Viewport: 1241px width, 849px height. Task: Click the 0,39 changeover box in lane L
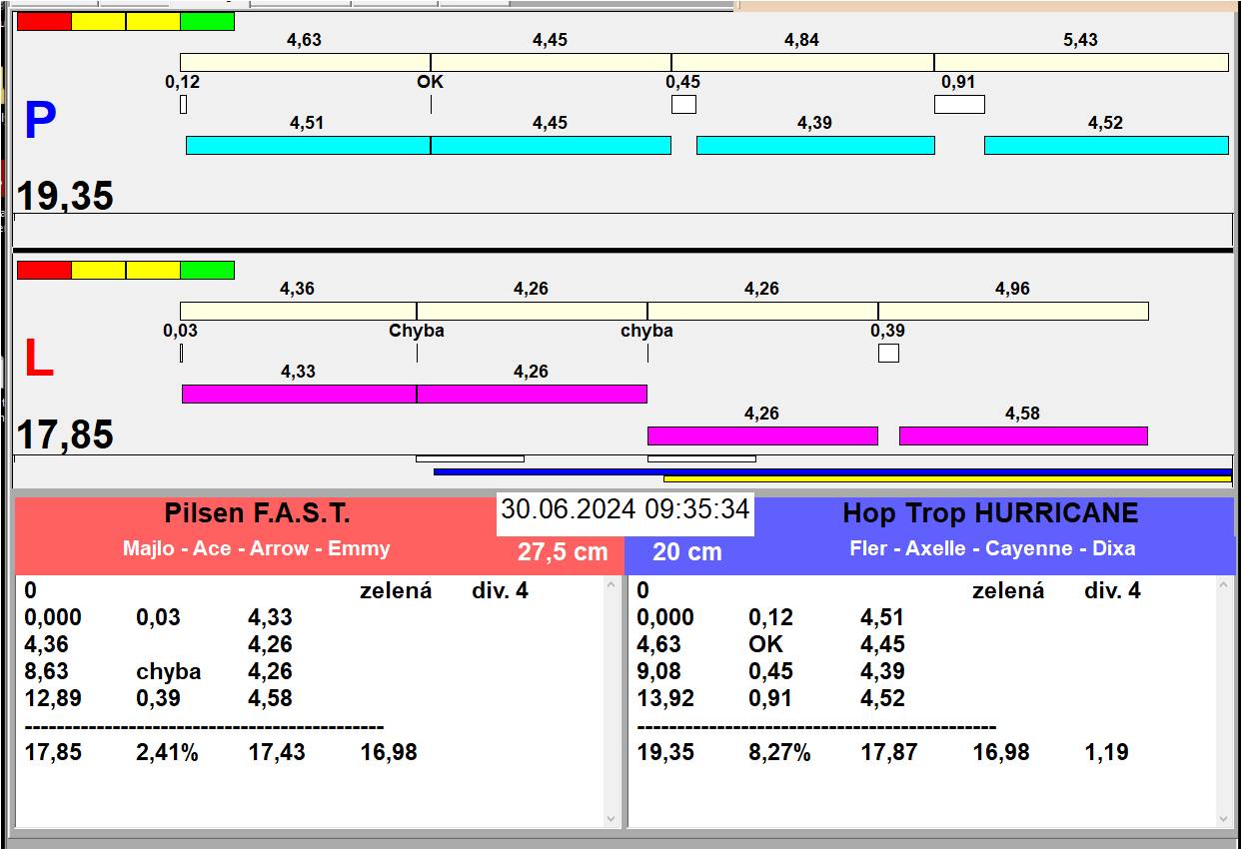(887, 353)
